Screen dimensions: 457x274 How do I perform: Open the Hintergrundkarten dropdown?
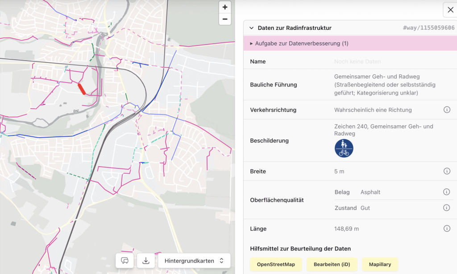point(194,261)
